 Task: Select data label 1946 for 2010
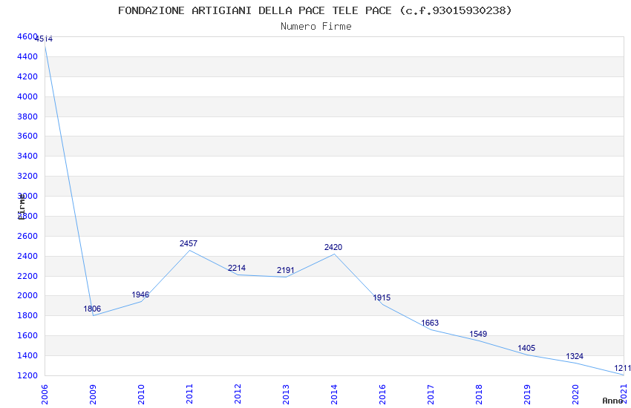140,295
